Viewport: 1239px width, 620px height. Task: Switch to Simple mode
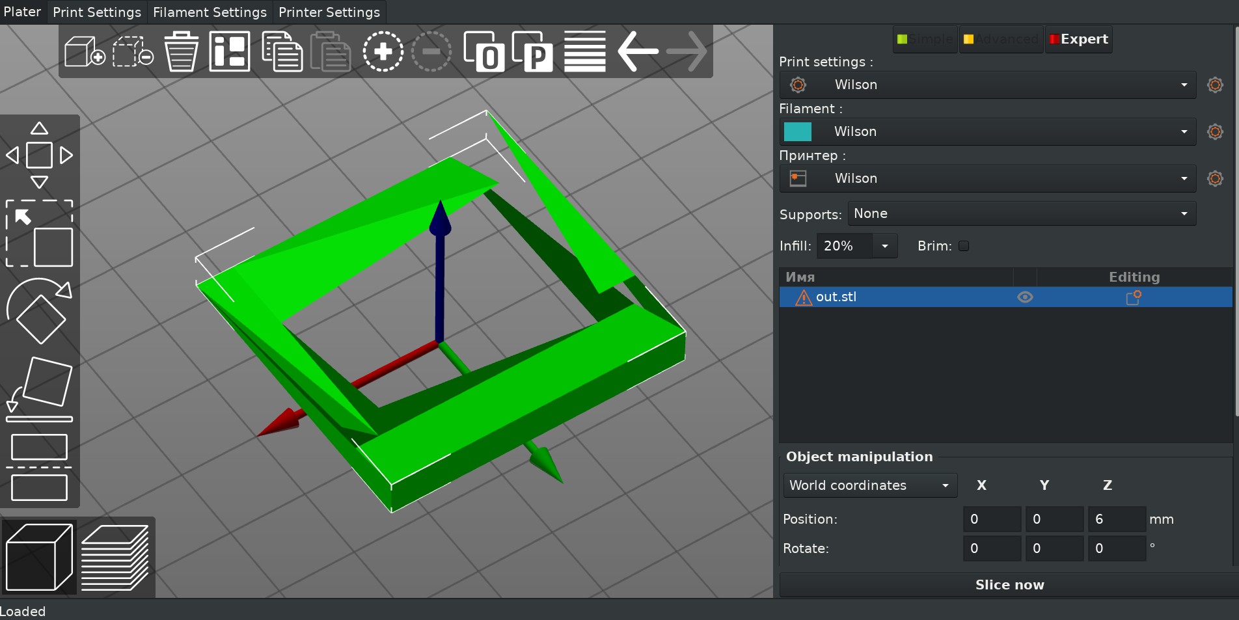[x=925, y=39]
